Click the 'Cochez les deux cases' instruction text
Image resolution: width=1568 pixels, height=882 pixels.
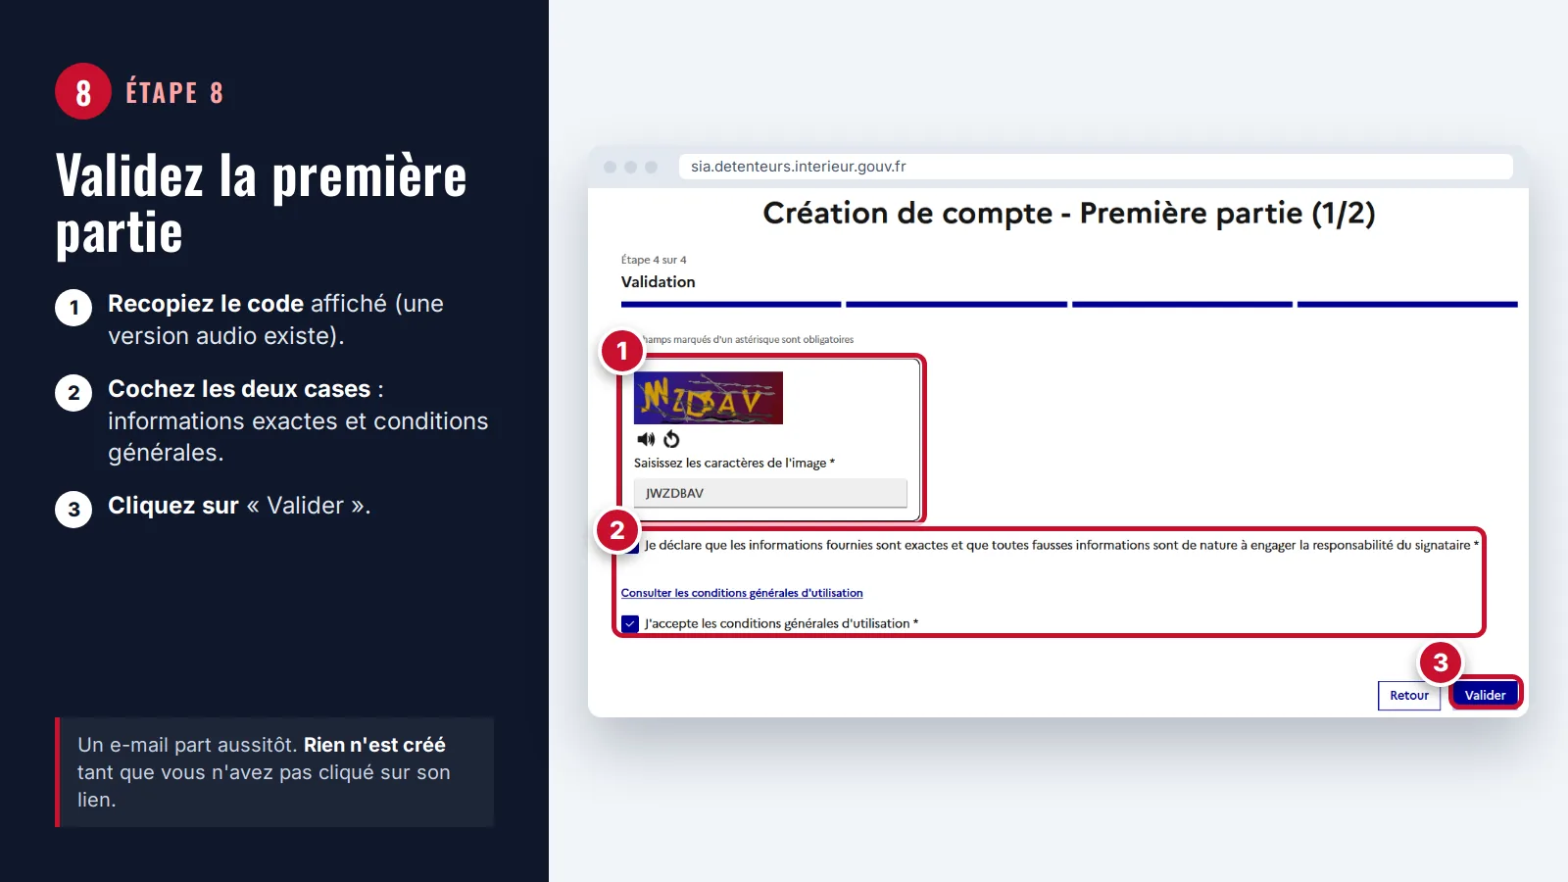point(298,420)
